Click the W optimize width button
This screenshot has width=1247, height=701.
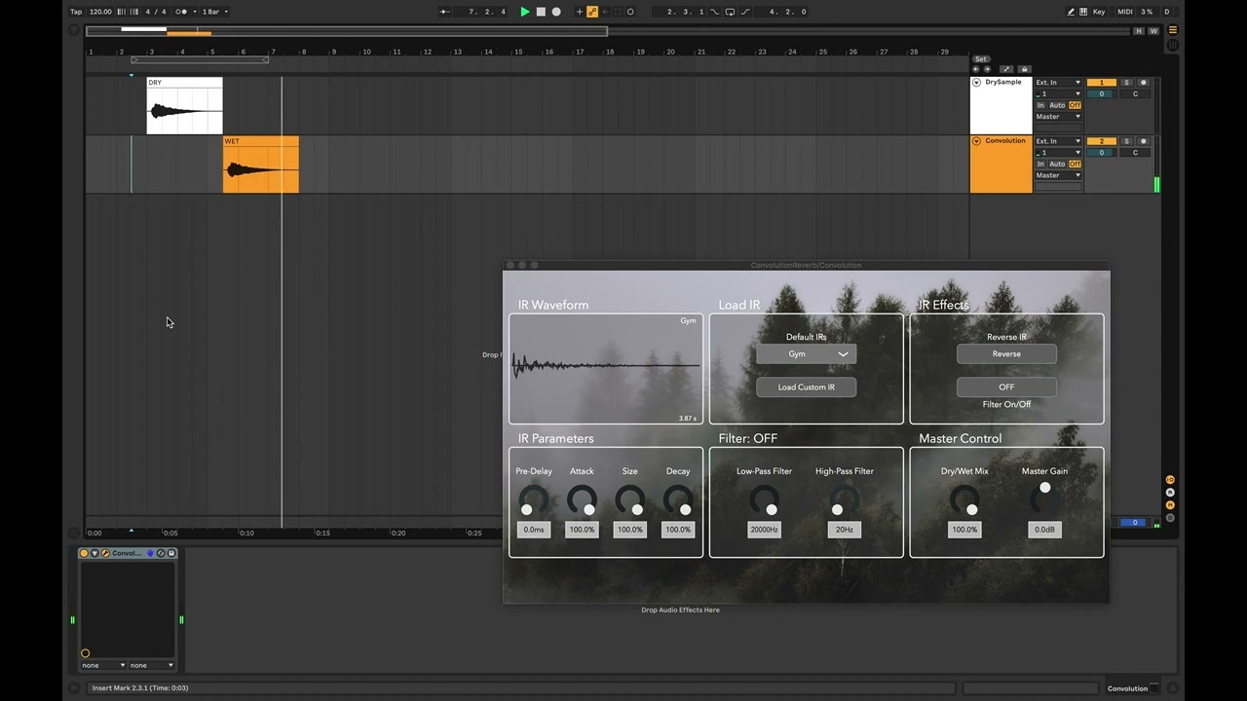tap(1153, 31)
